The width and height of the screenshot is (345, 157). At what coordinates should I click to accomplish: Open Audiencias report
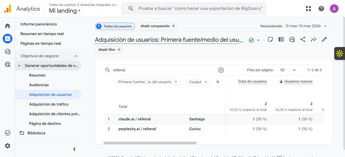(x=39, y=85)
